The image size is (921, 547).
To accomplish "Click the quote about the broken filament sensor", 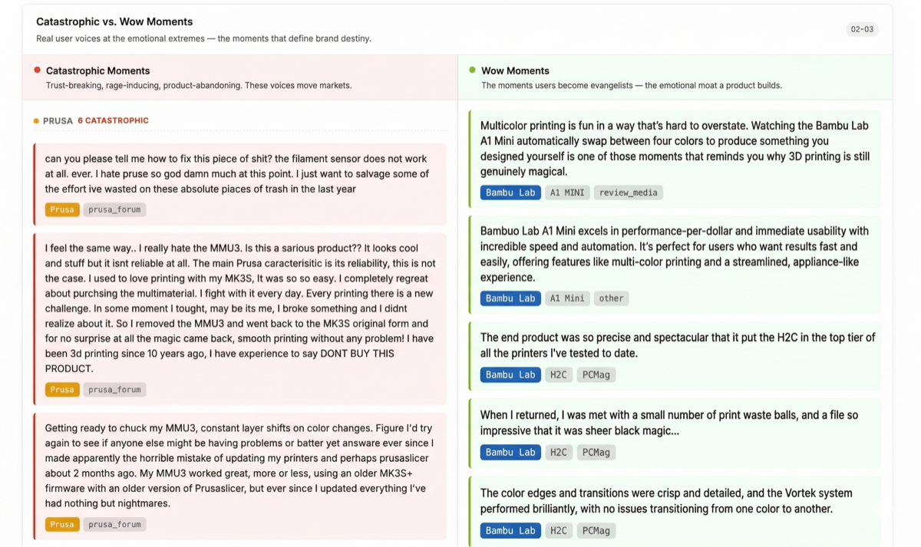I will pyautogui.click(x=236, y=173).
